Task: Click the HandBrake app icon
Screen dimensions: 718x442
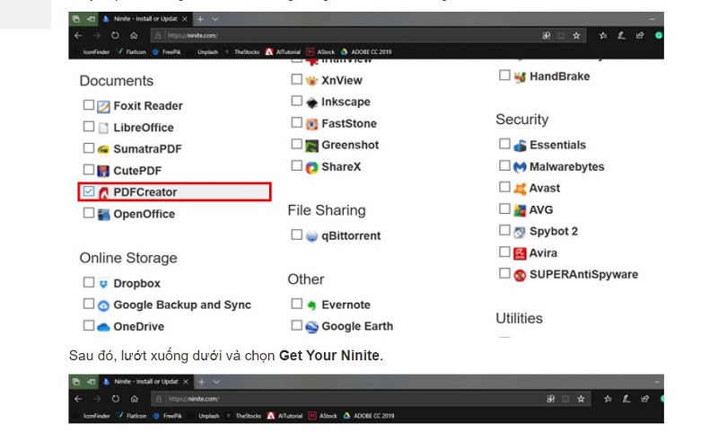Action: [520, 77]
